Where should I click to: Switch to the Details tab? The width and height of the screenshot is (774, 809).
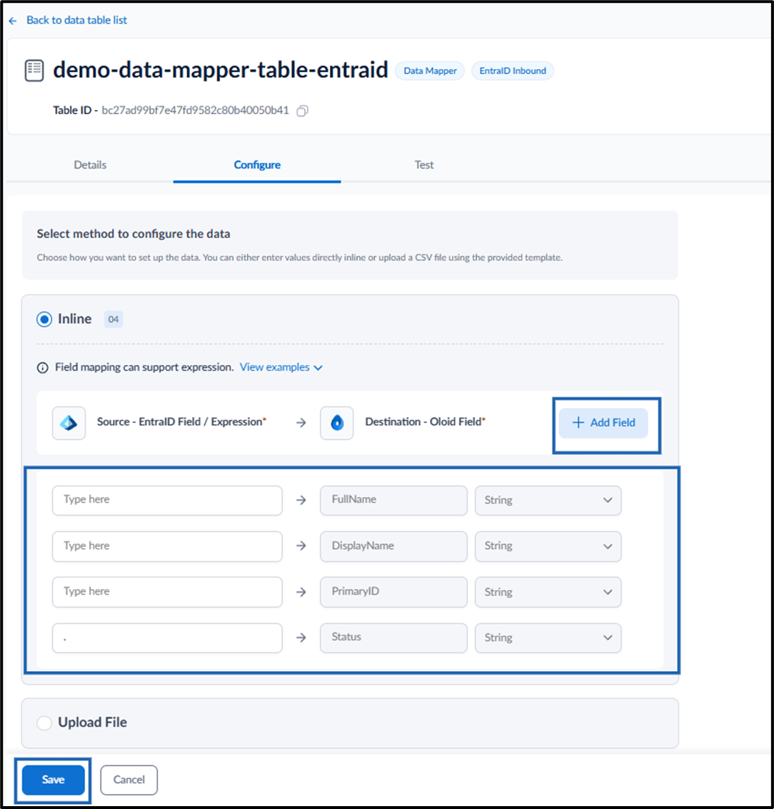click(90, 165)
